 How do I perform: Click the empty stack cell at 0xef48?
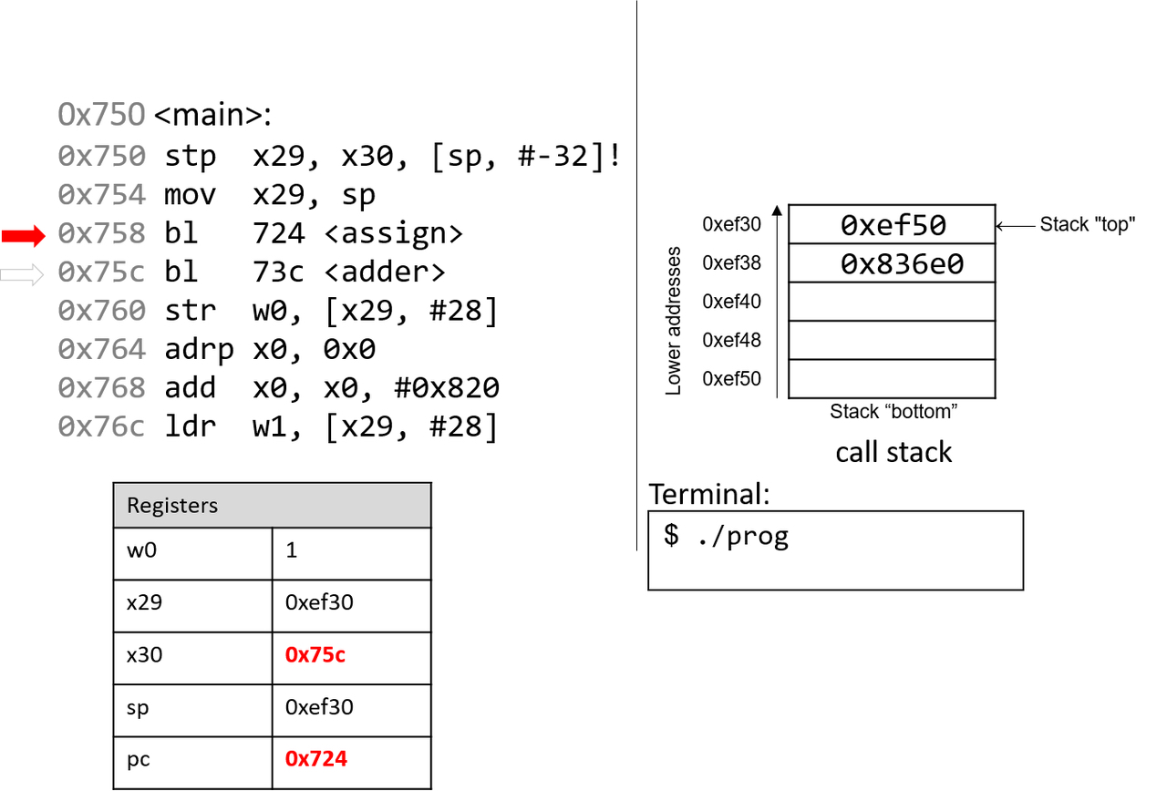pos(892,340)
